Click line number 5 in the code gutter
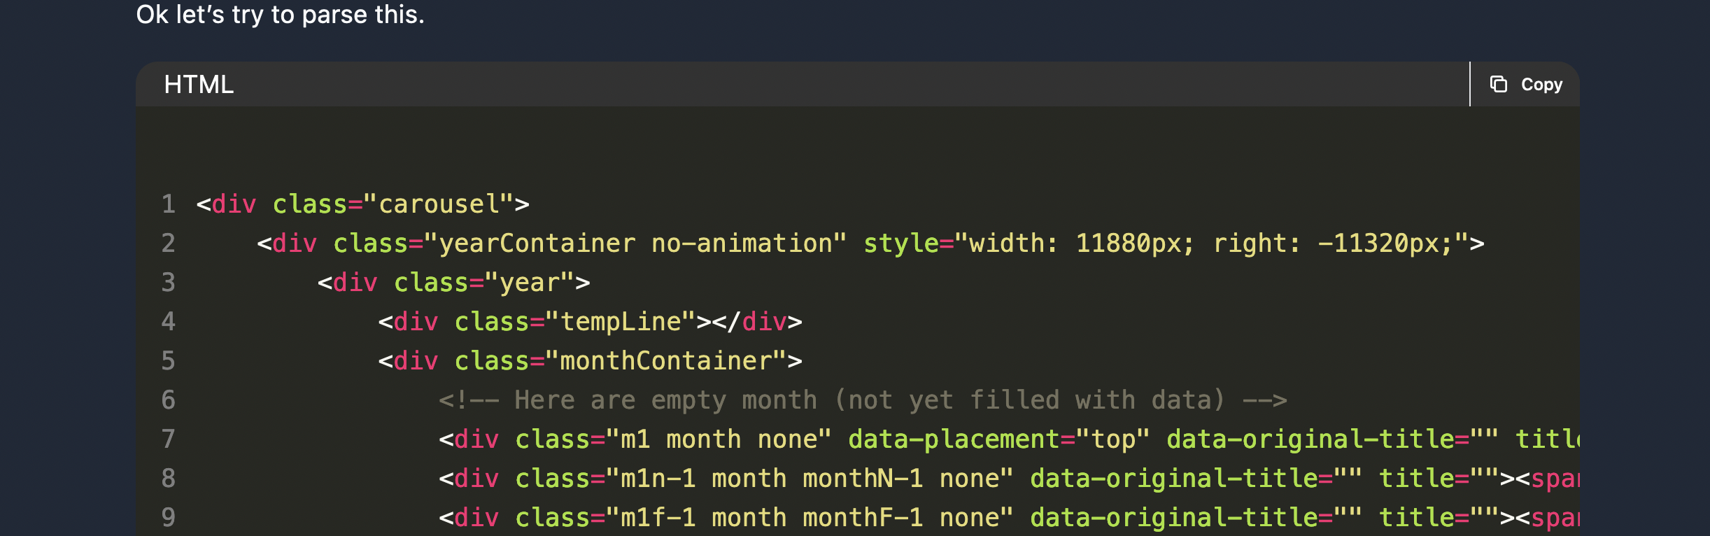 click(x=169, y=361)
